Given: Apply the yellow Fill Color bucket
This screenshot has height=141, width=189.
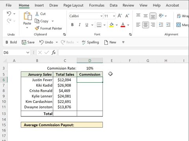Looking at the screenshot, I should pos(111,25).
